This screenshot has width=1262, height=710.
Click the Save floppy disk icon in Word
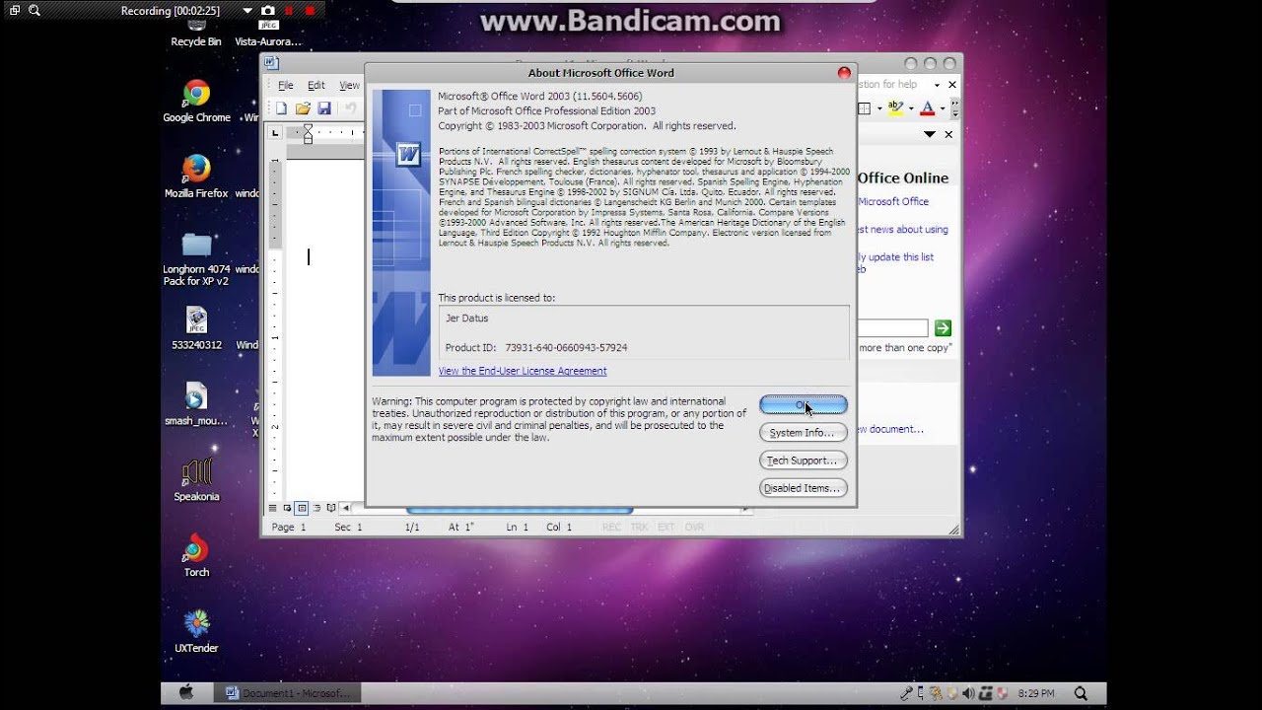[324, 108]
